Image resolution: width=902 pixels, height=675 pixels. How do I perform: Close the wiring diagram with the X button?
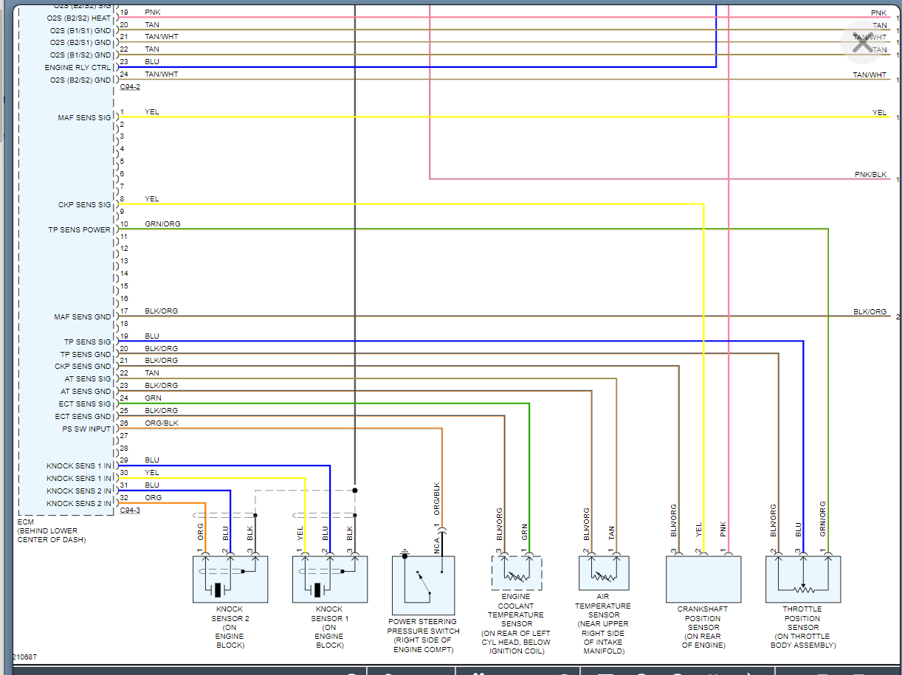coord(861,42)
